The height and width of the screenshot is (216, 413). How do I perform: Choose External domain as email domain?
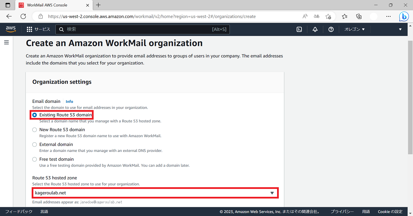click(x=34, y=144)
